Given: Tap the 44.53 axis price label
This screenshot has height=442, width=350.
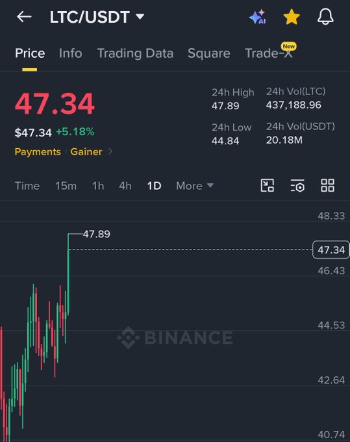Looking at the screenshot, I should (x=331, y=325).
